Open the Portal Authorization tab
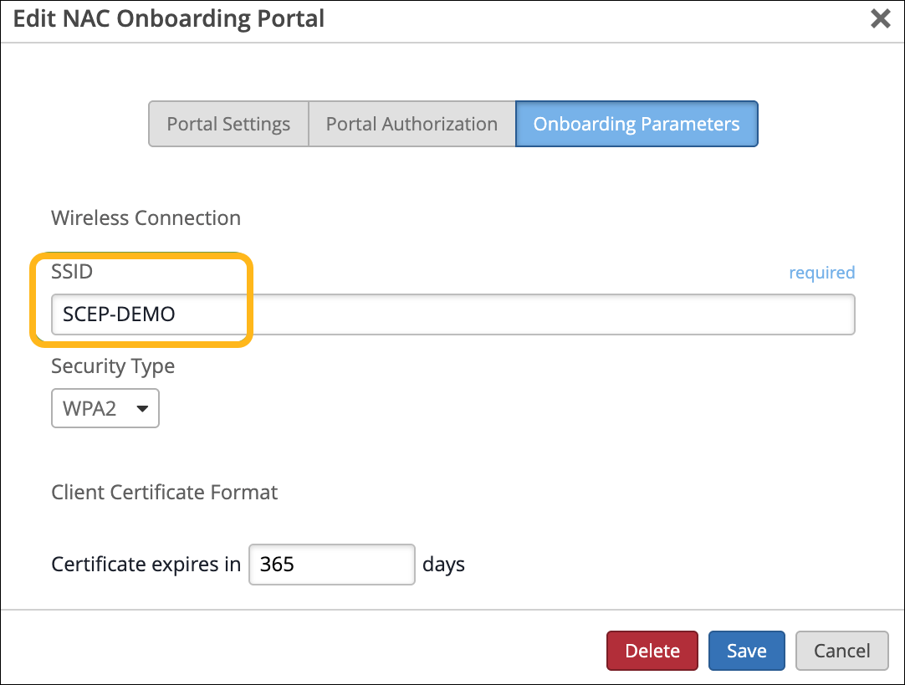The width and height of the screenshot is (905, 685). pyautogui.click(x=412, y=124)
